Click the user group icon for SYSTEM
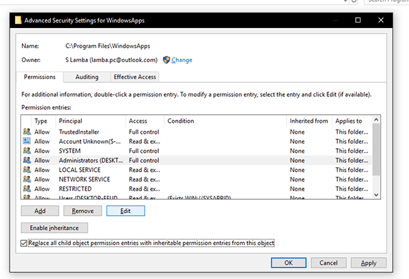Image resolution: width=409 pixels, height=279 pixels. click(x=27, y=151)
